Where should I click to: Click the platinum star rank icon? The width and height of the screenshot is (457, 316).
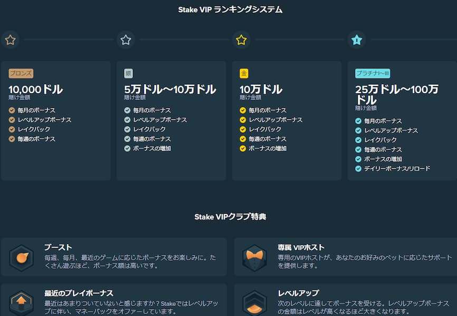pyautogui.click(x=357, y=40)
